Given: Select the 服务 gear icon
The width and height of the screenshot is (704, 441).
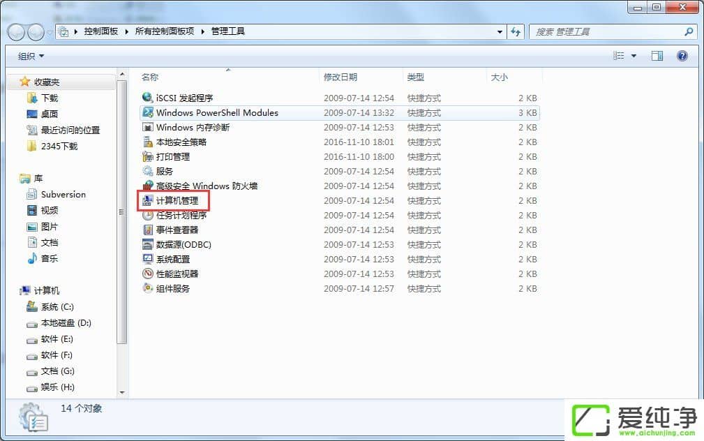Looking at the screenshot, I should click(x=147, y=172).
